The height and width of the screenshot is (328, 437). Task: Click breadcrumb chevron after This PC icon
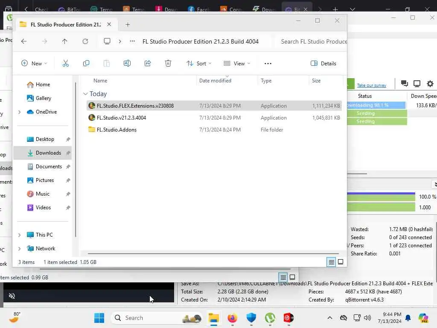coord(120,41)
